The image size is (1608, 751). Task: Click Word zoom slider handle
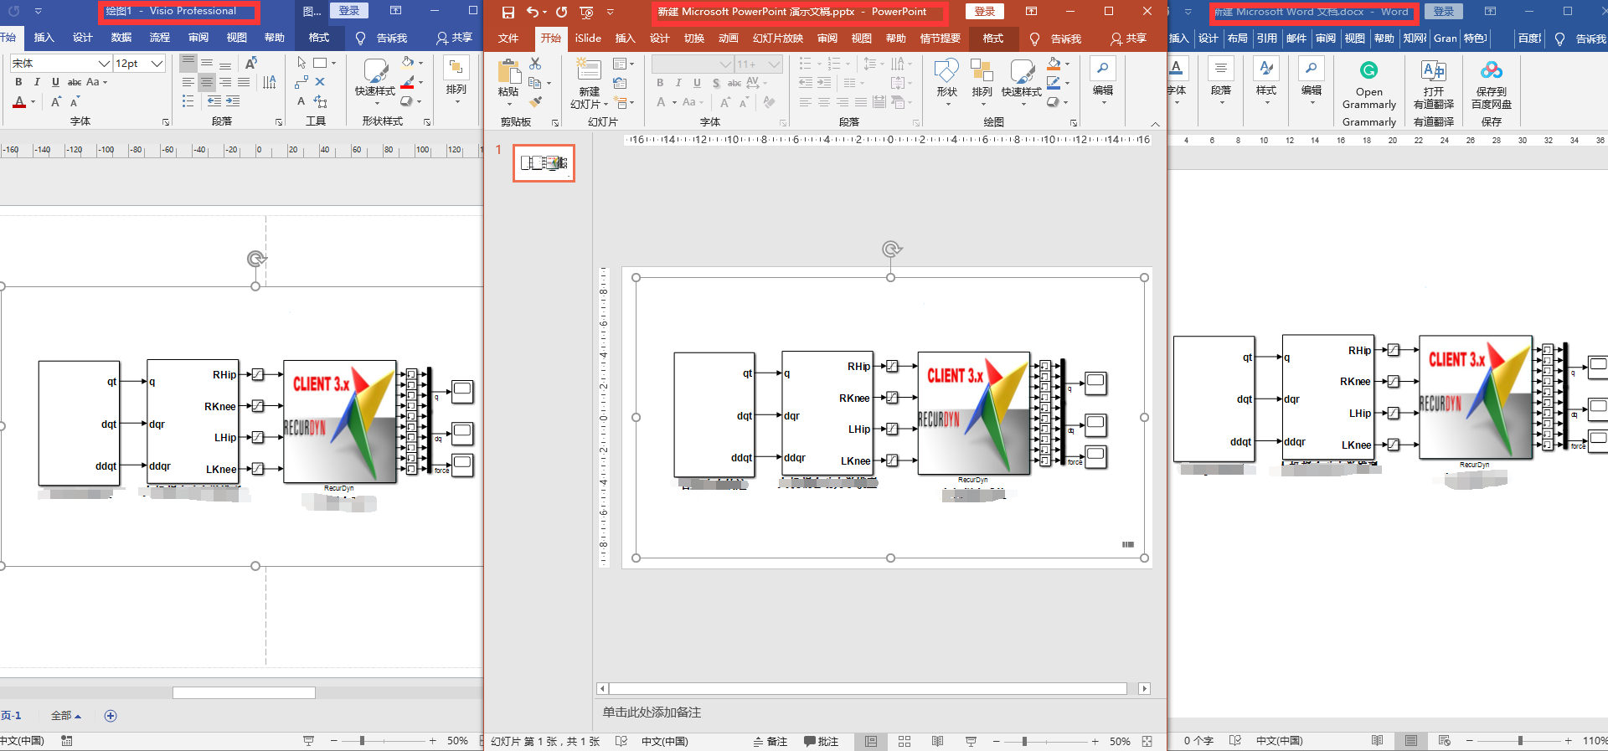pos(1520,741)
